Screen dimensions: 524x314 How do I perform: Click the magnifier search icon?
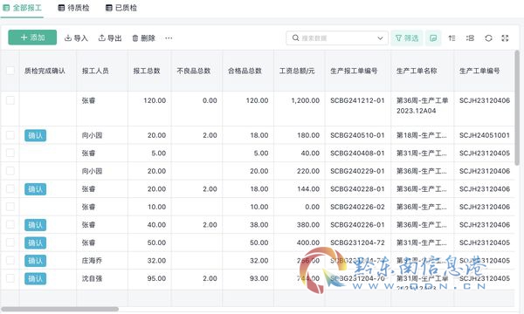coord(295,38)
